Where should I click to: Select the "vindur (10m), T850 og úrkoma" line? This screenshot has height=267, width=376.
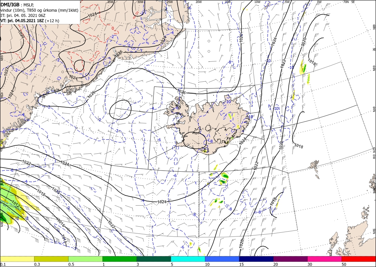point(39,10)
